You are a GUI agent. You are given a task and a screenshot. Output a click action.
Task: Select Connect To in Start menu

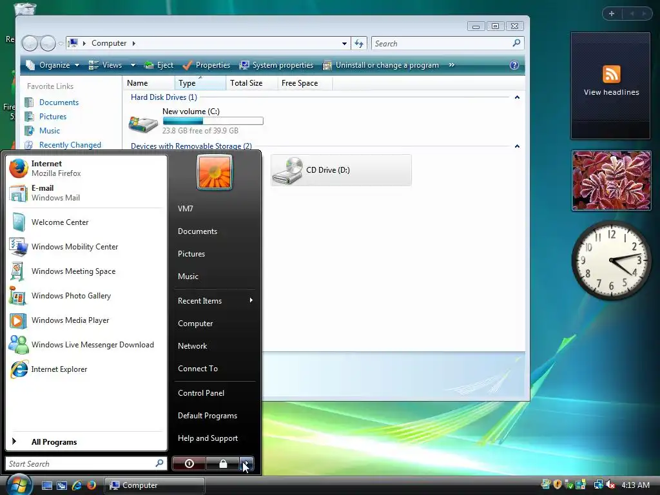[215, 368]
